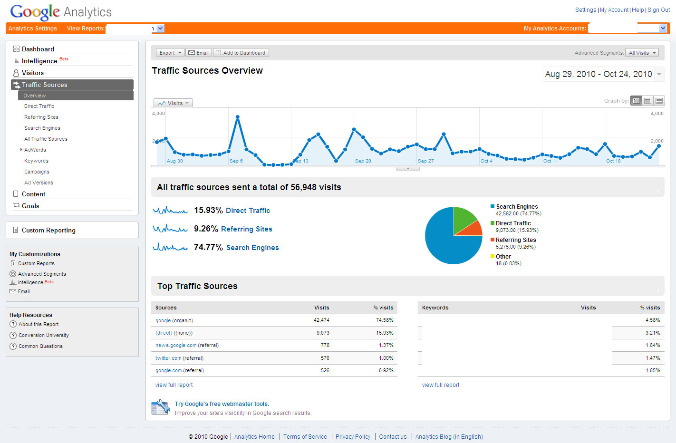The height and width of the screenshot is (443, 676).
Task: Click the green Direct Traffic legend swatch
Action: pyautogui.click(x=493, y=223)
